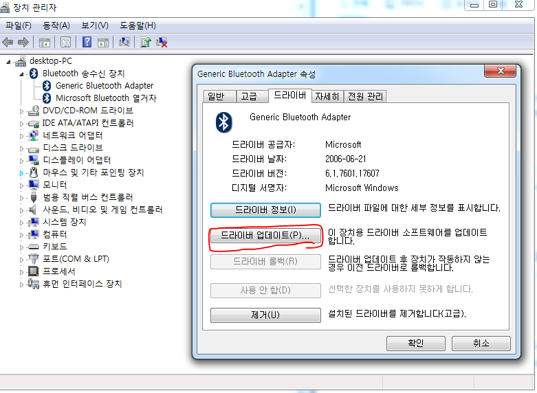537x393 pixels.
Task: Click the 취소 button
Action: 481,343
